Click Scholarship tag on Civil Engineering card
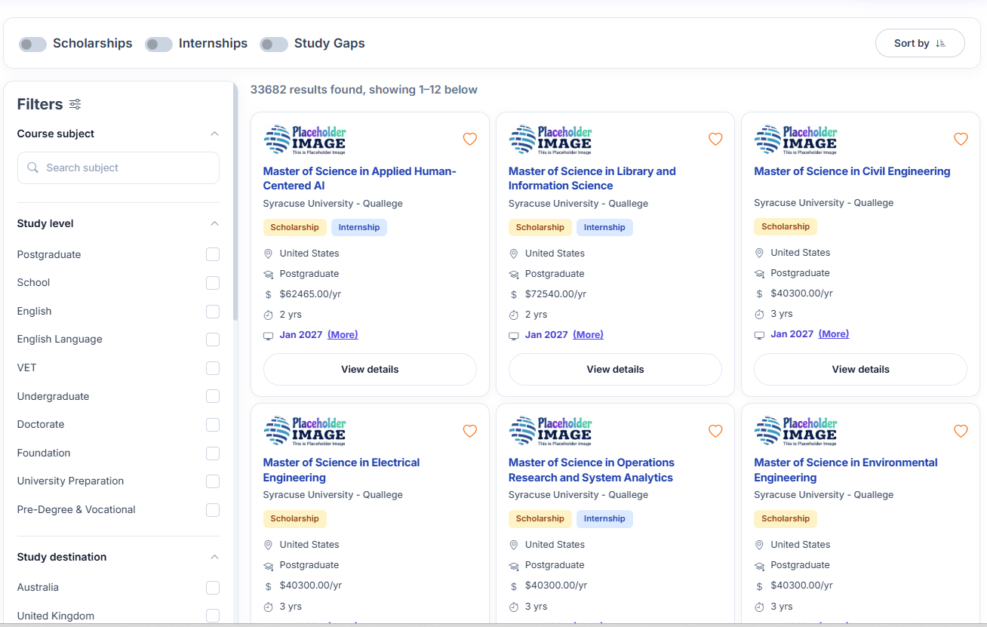This screenshot has height=627, width=987. [786, 226]
